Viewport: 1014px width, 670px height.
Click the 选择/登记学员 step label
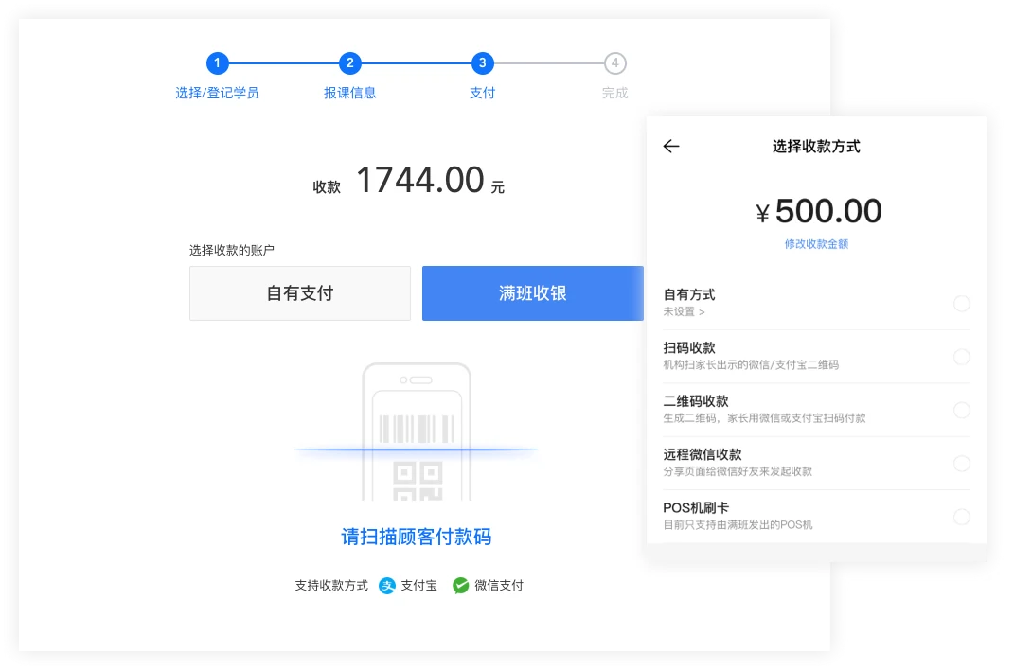pos(218,93)
